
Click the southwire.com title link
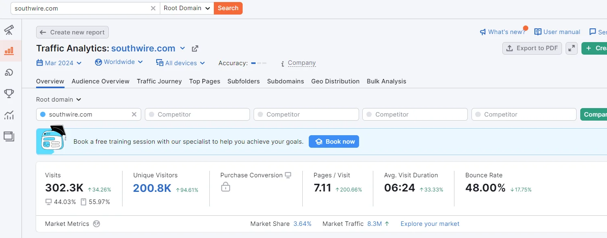point(143,49)
